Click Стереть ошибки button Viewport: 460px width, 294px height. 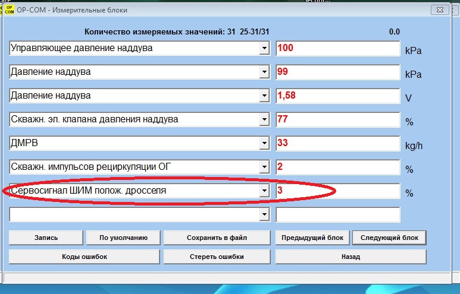[217, 257]
